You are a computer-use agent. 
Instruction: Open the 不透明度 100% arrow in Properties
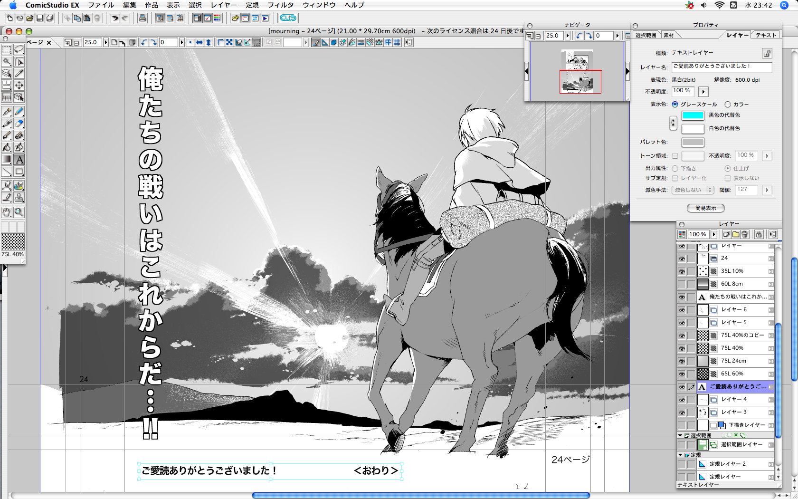(x=703, y=92)
